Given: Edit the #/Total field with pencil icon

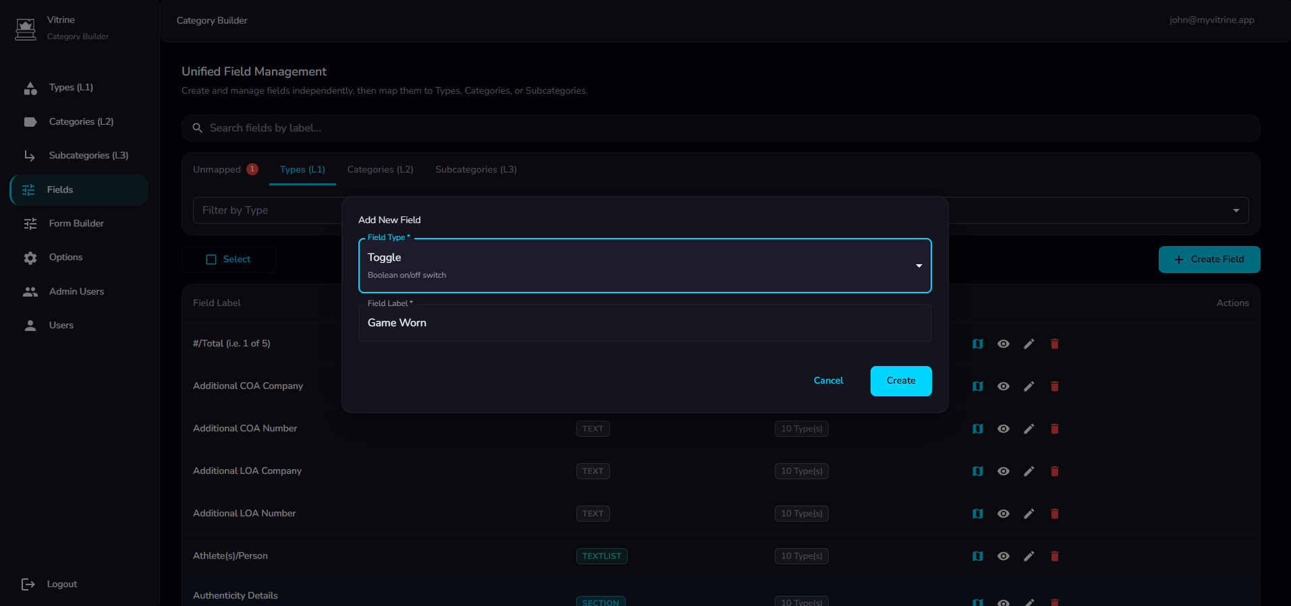Looking at the screenshot, I should (1028, 344).
